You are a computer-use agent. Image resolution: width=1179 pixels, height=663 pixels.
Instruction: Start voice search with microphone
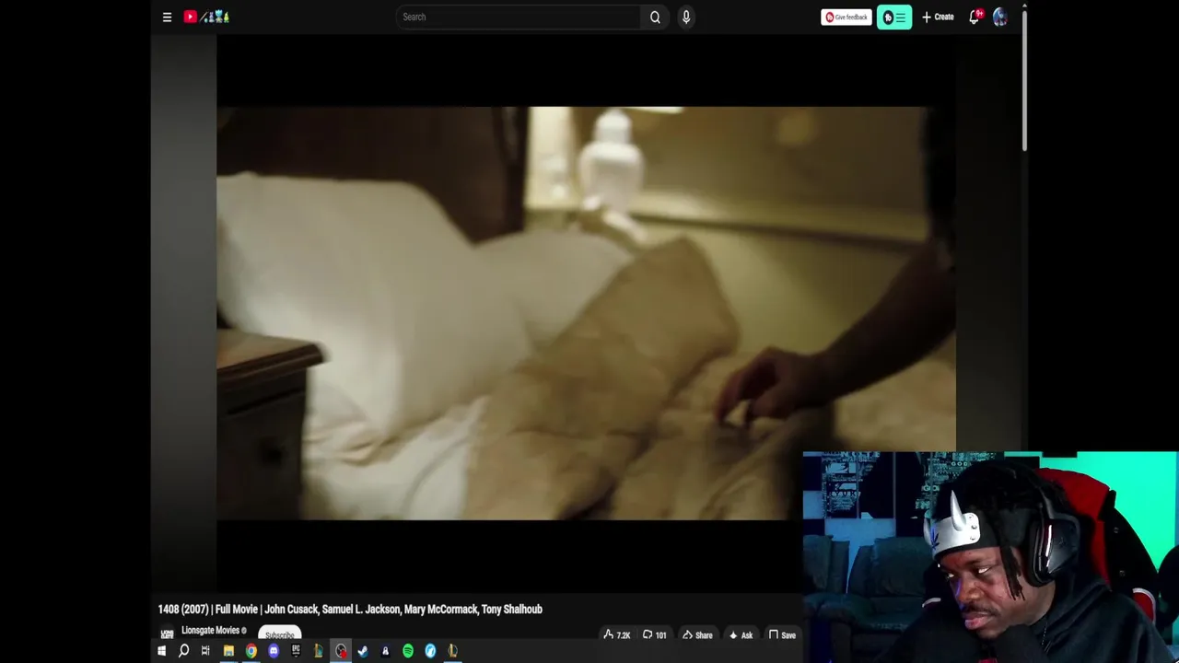point(686,17)
